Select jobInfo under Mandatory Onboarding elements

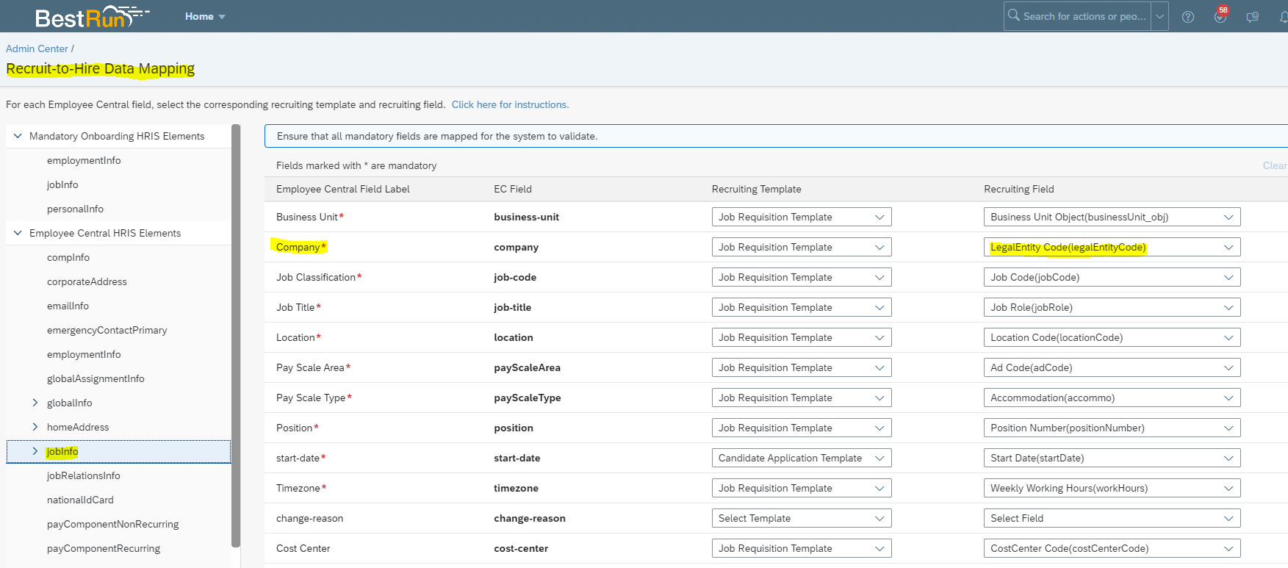pyautogui.click(x=62, y=184)
